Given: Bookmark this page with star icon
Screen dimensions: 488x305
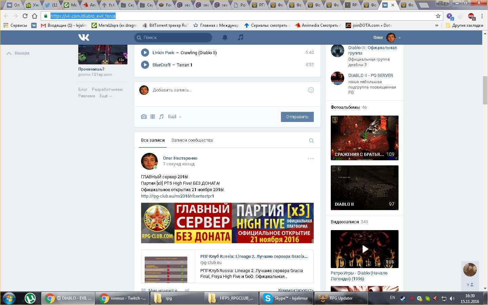Looking at the screenshot, I should [x=438, y=16].
